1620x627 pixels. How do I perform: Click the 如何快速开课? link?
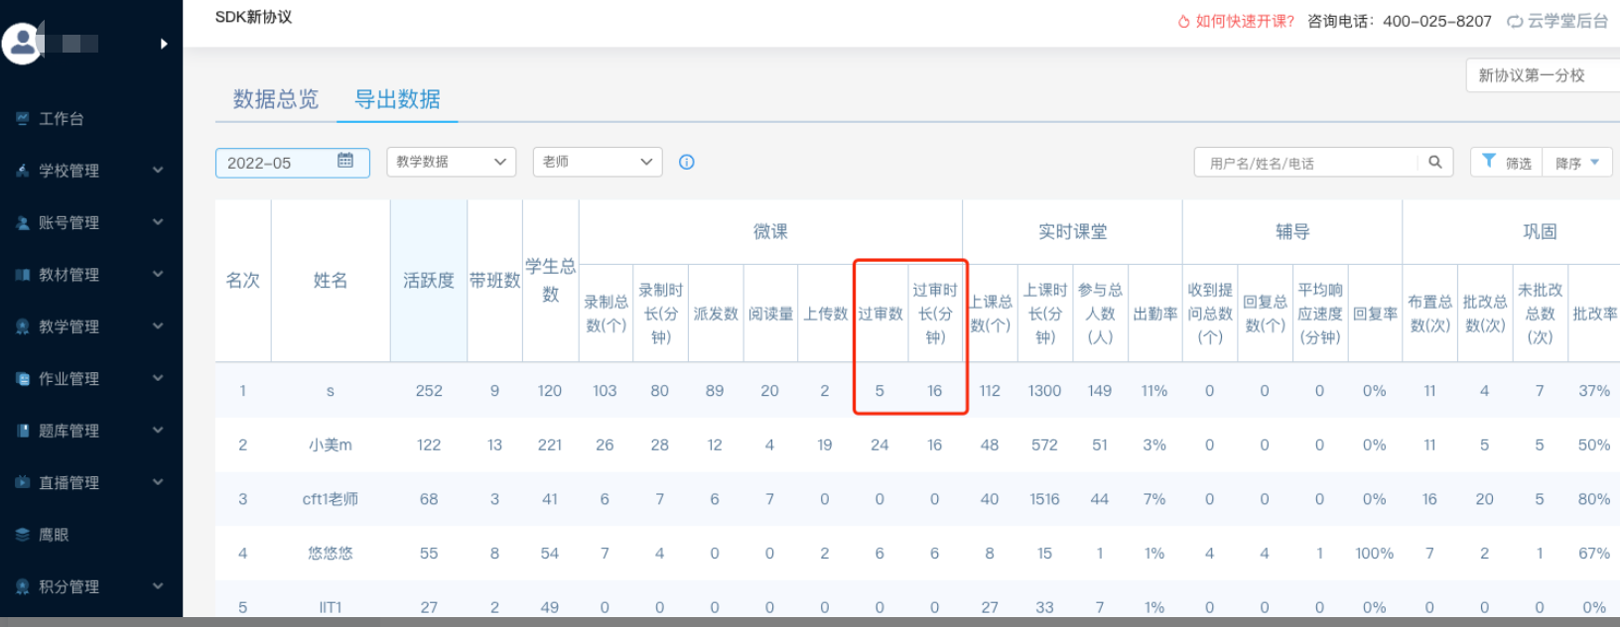1245,21
